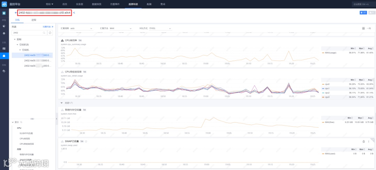Click the share icon next to host address
The height and width of the screenshot is (170, 376).
pos(74,13)
